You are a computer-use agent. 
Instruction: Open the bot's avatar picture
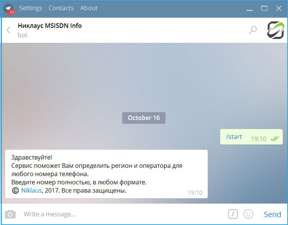coord(276,30)
